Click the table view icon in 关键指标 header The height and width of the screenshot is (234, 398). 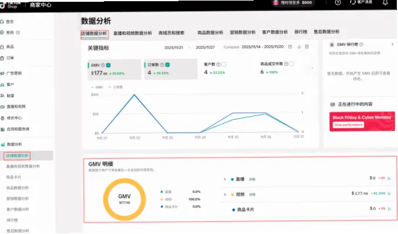307,47
